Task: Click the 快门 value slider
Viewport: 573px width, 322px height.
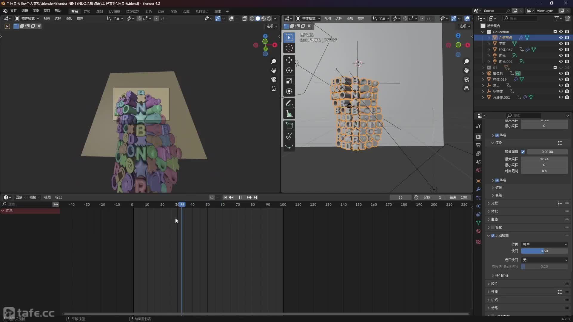Action: tap(544, 251)
